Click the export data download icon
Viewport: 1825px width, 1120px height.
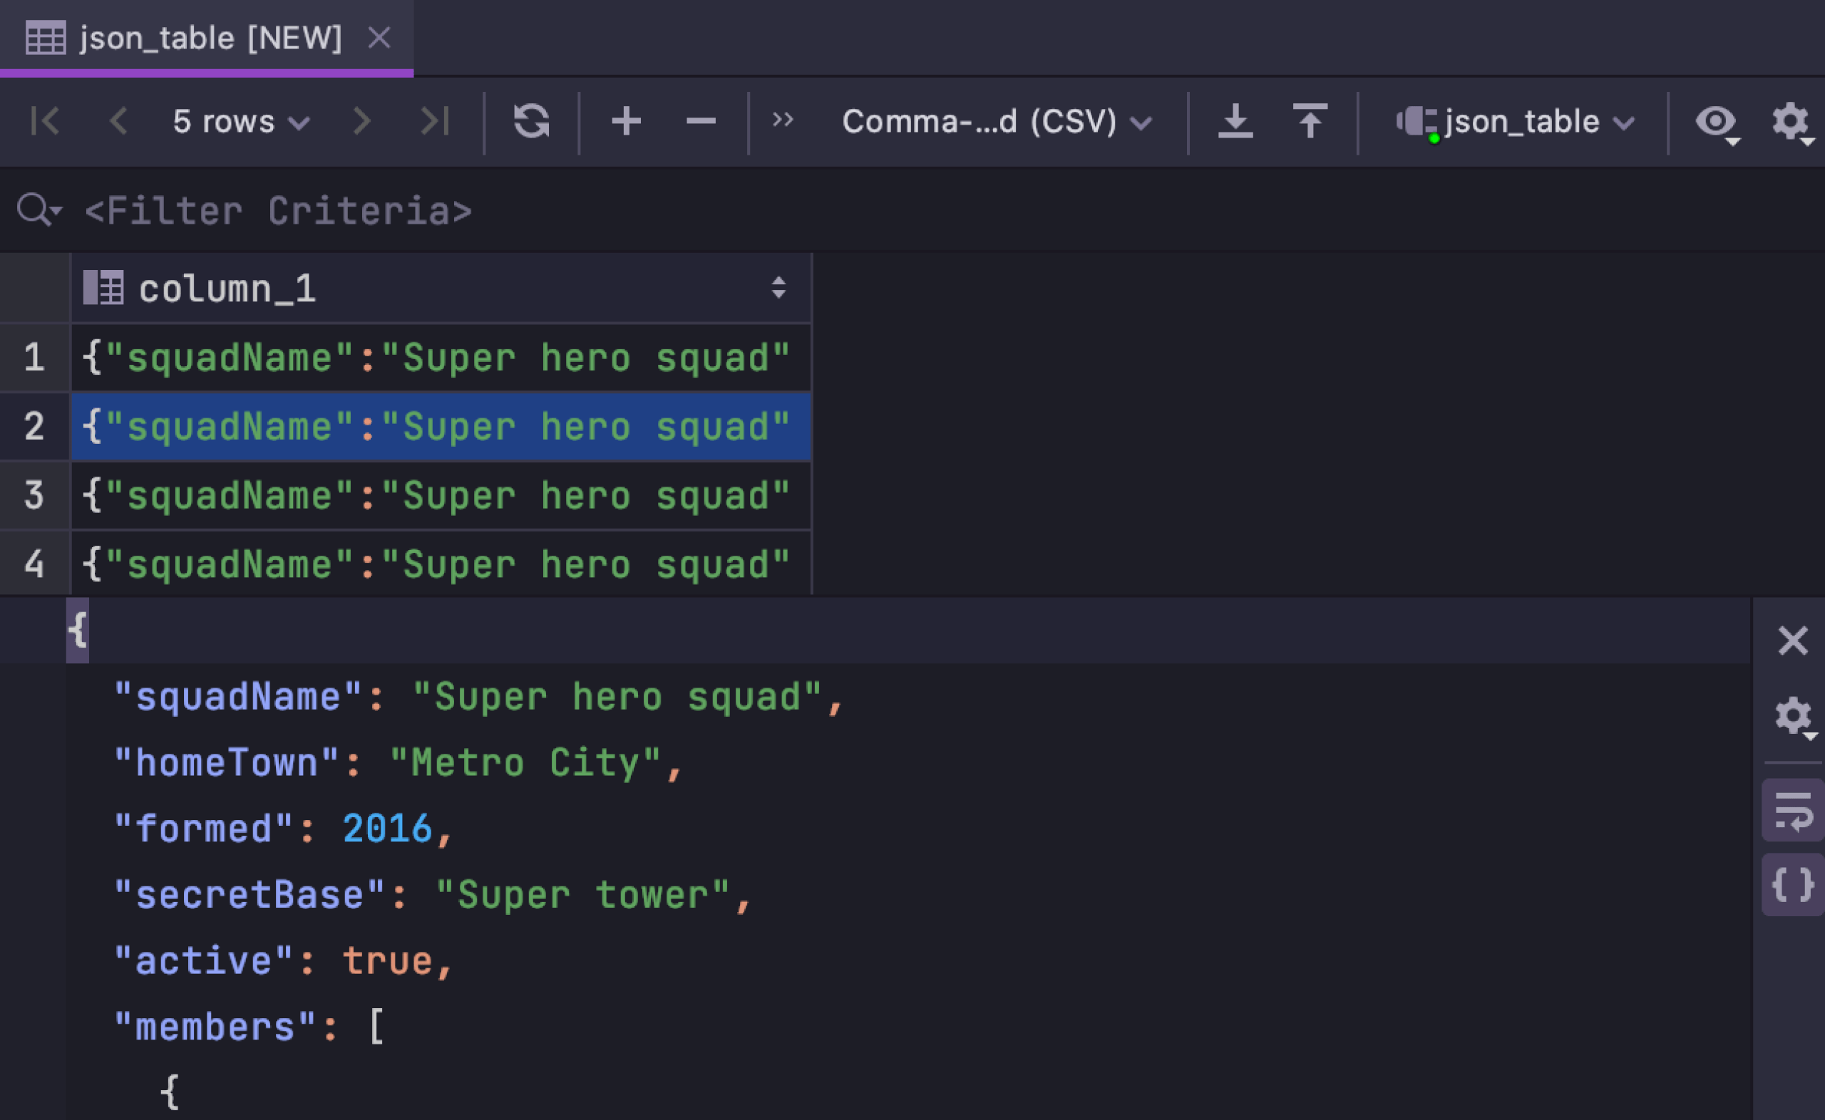coord(1235,122)
